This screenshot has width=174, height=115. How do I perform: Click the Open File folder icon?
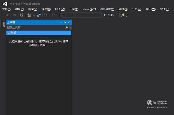(29, 15)
